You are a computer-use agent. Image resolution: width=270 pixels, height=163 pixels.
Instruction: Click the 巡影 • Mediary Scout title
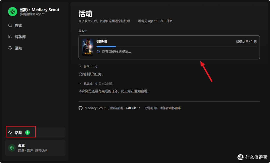coord(39,10)
